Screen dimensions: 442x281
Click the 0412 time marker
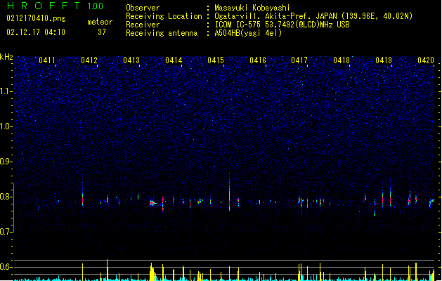[x=89, y=60]
